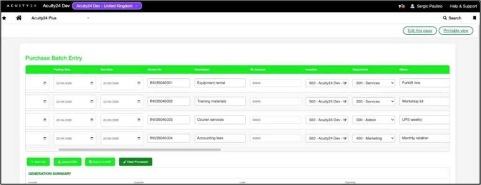Open Posting Date calendar in Courier services row
The height and width of the screenshot is (185, 481).
(92, 120)
